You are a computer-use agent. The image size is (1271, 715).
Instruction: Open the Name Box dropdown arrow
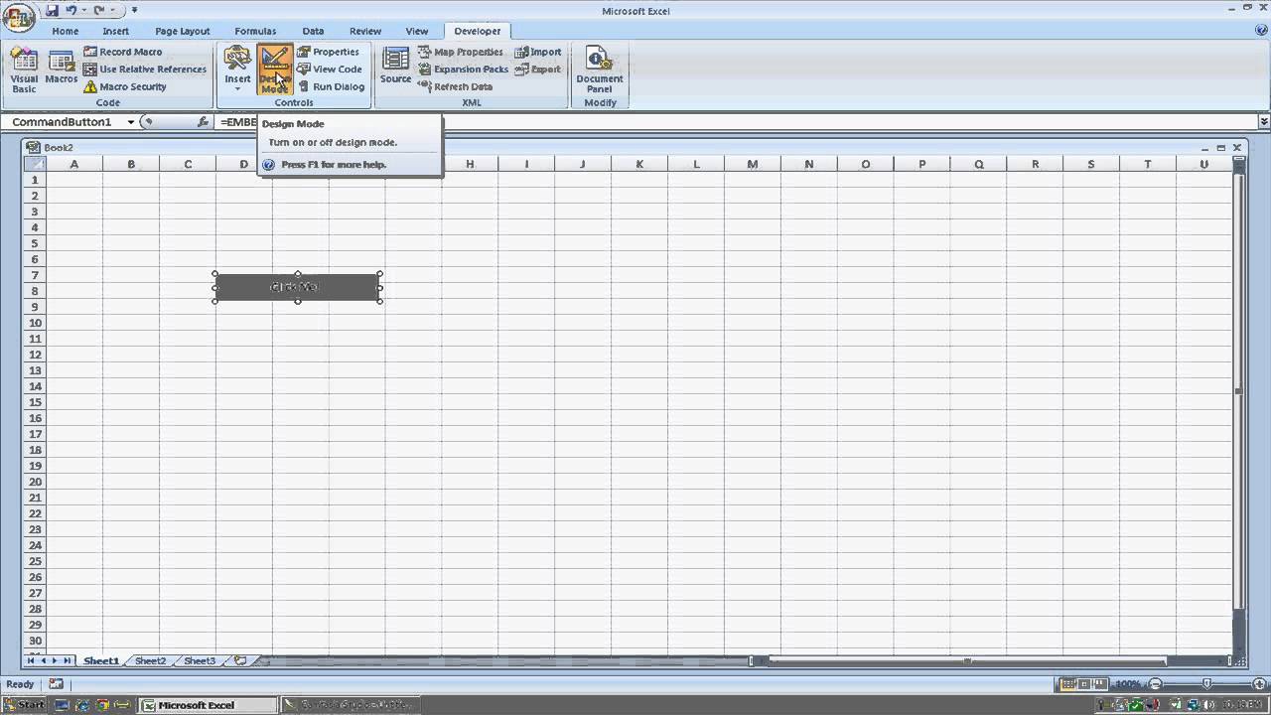click(x=130, y=122)
